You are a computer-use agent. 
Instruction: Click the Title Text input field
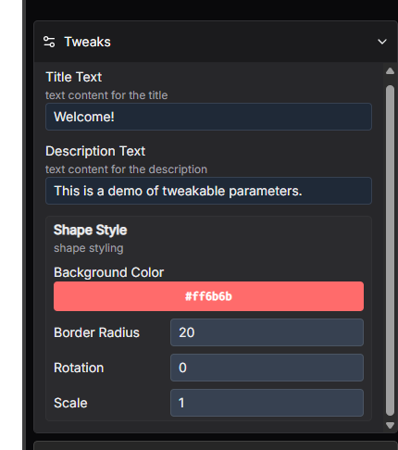[x=208, y=117]
